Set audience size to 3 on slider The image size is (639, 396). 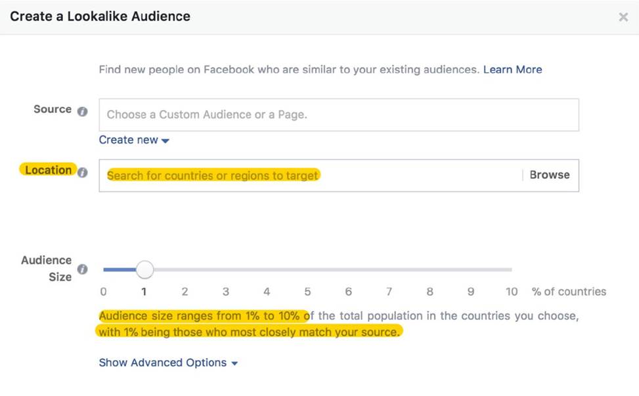click(226, 269)
